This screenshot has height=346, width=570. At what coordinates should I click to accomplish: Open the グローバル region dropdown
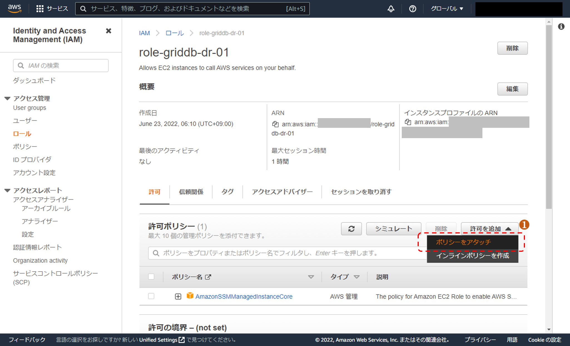click(447, 9)
